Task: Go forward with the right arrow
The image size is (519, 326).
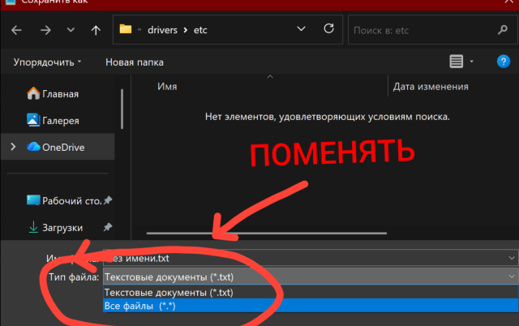Action: 45,31
